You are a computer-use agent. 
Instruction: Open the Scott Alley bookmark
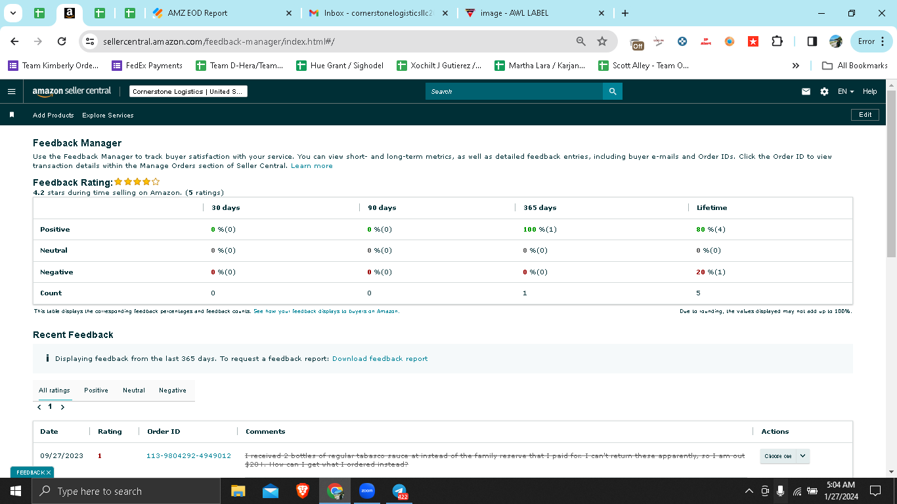[x=644, y=66]
